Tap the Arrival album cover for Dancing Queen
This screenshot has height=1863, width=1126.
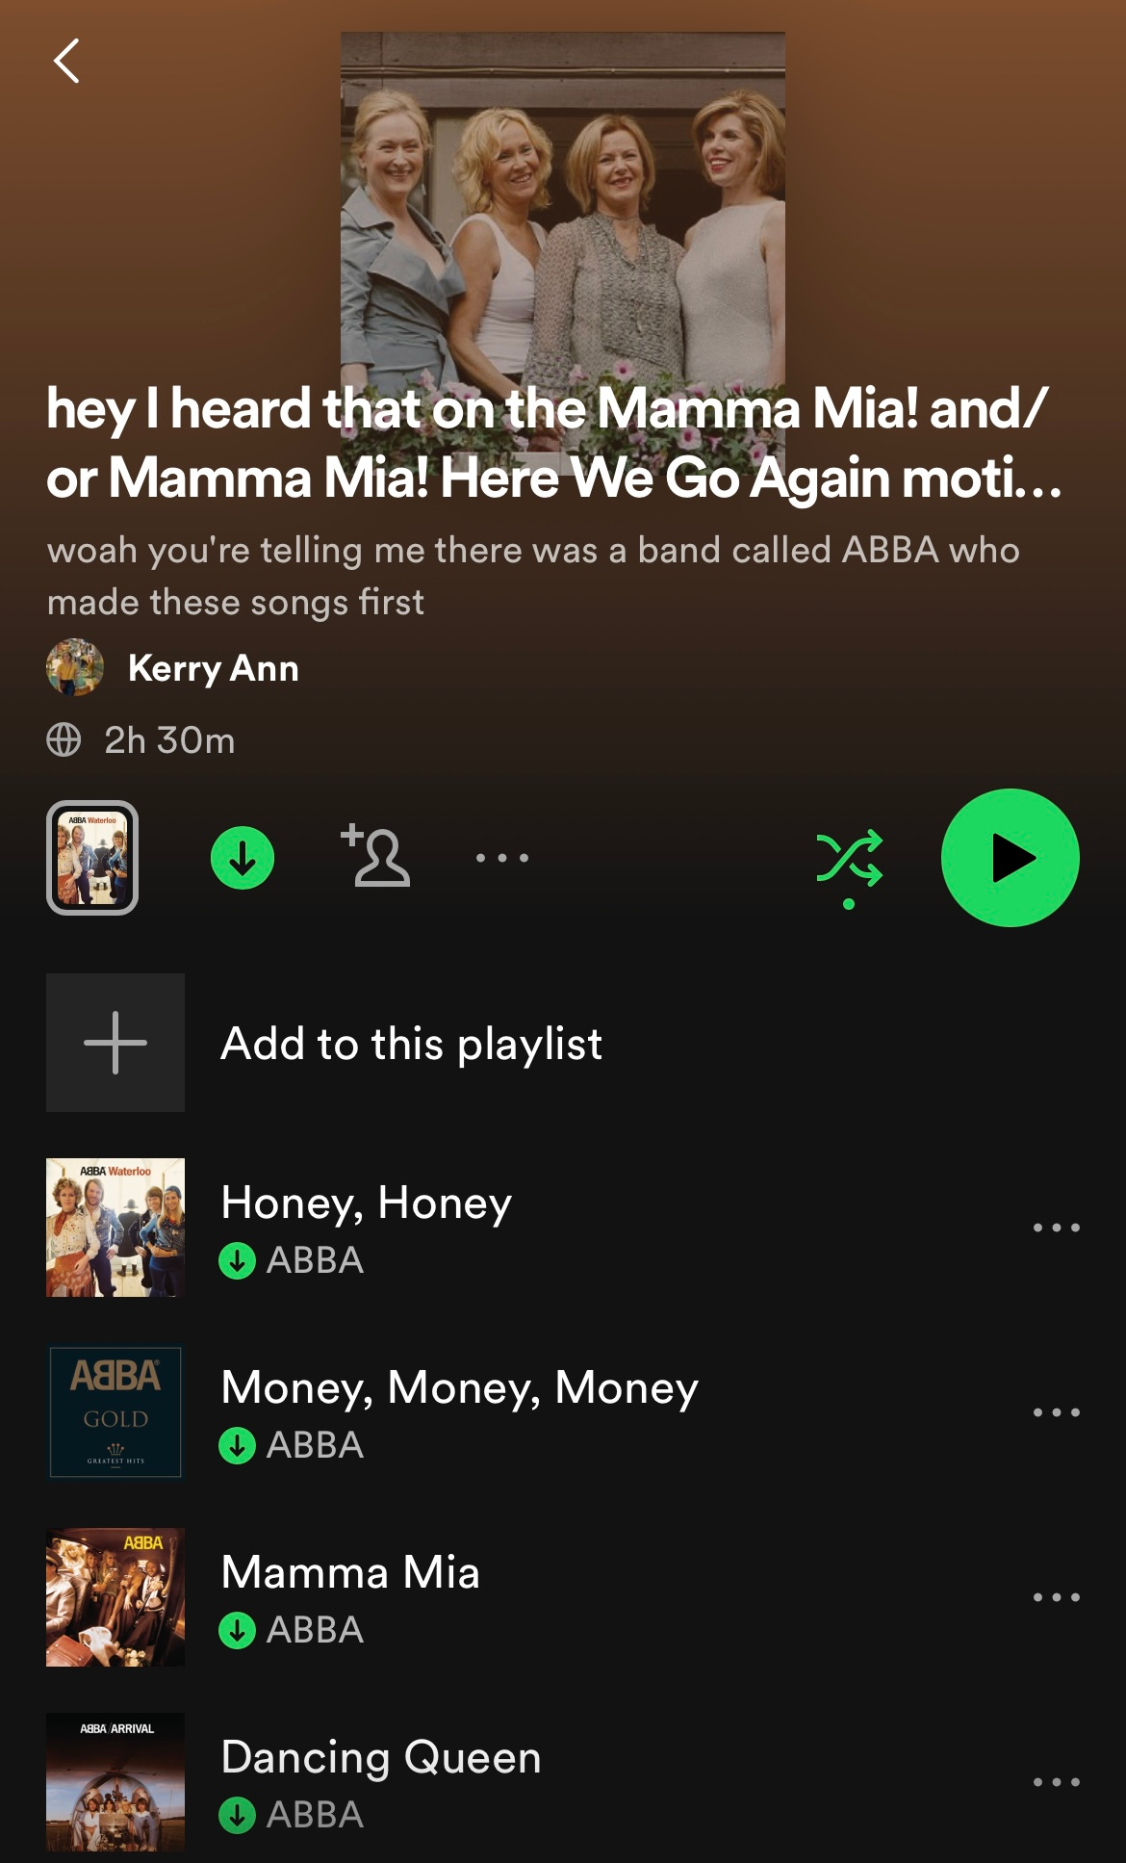(115, 1782)
